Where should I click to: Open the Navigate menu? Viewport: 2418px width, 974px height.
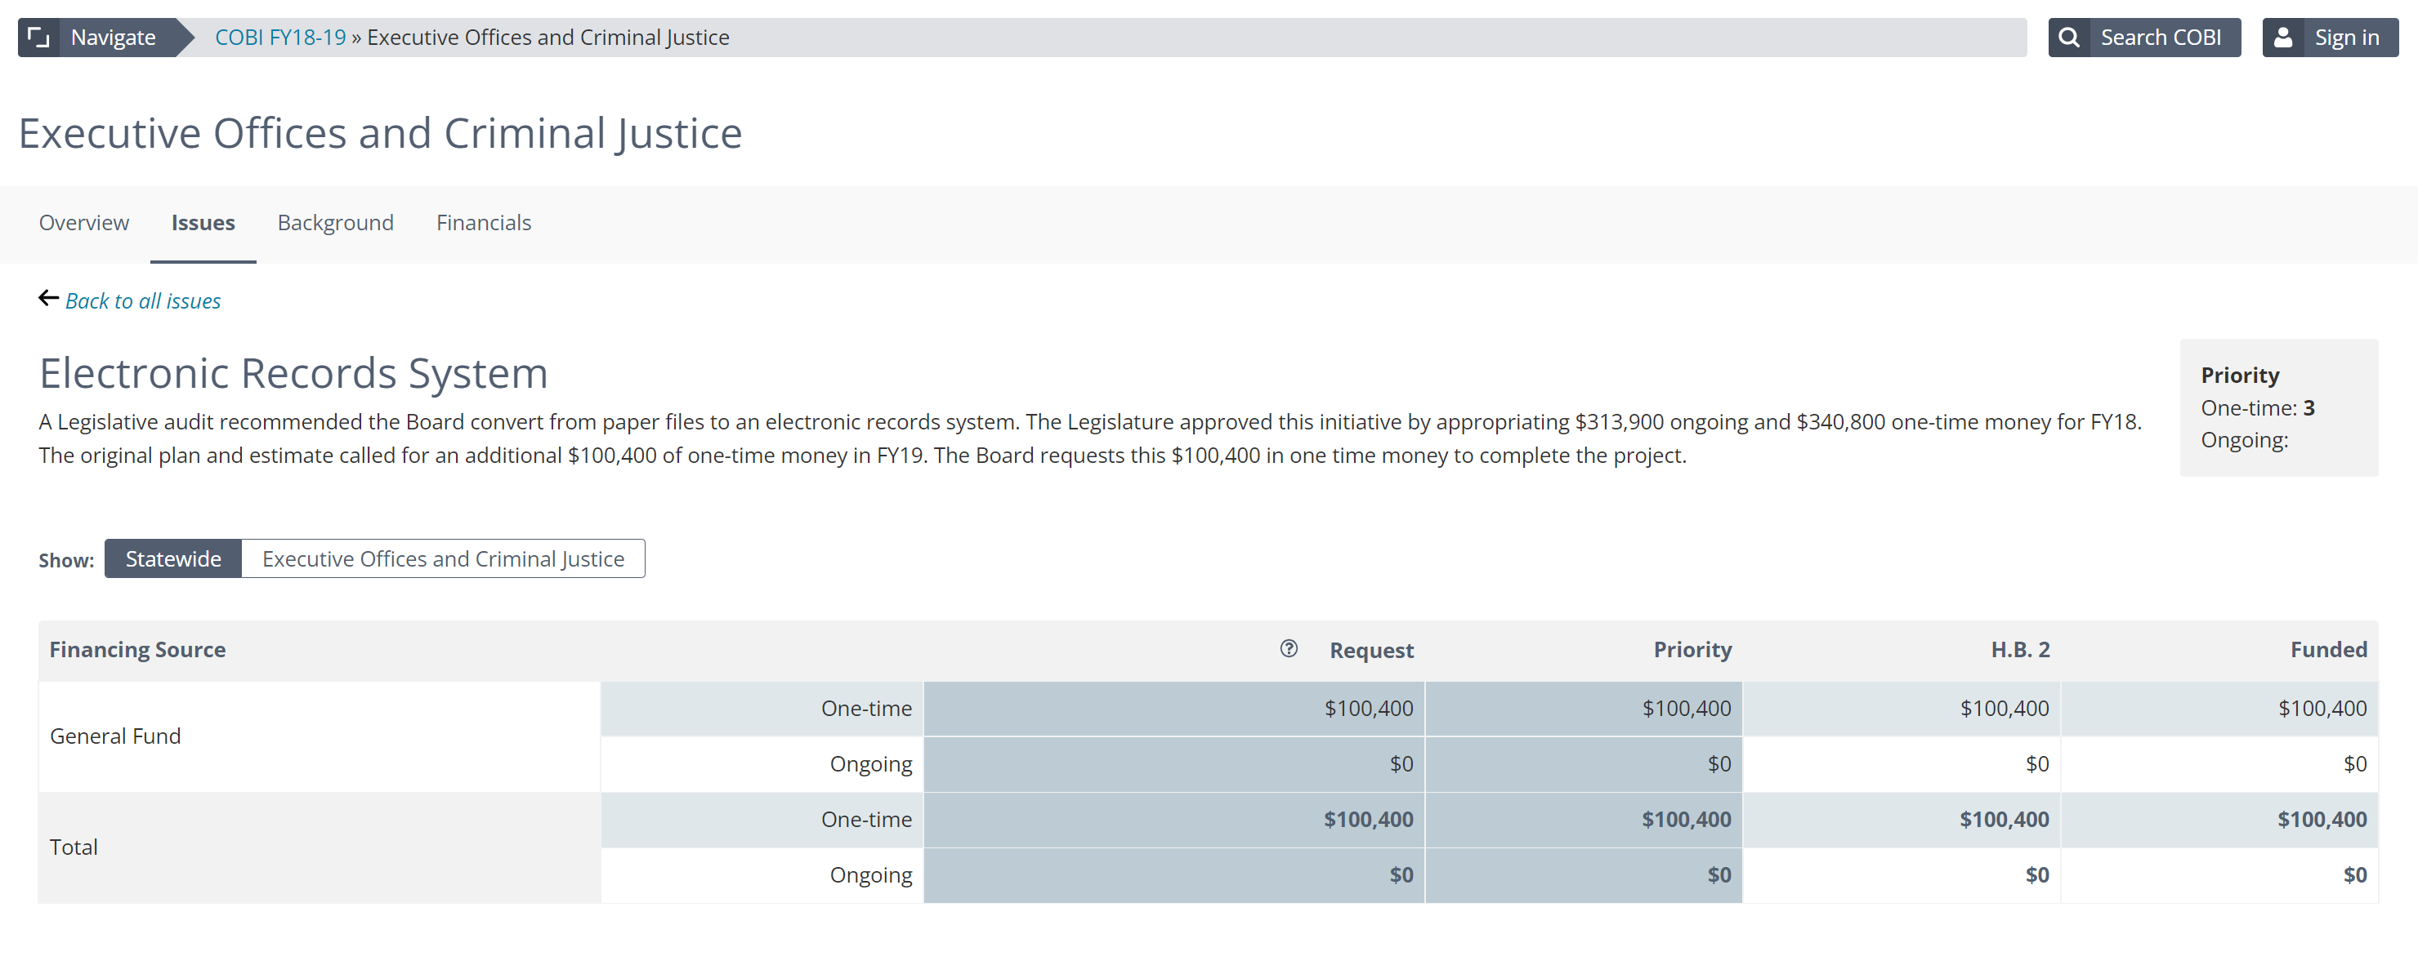coord(113,38)
